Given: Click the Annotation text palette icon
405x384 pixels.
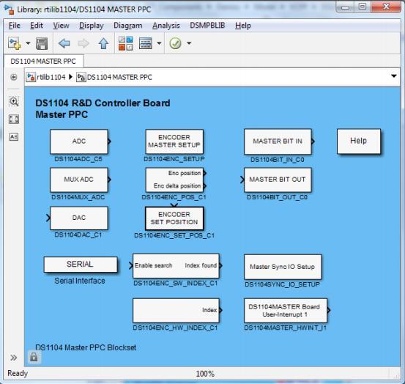Looking at the screenshot, I should [14, 137].
